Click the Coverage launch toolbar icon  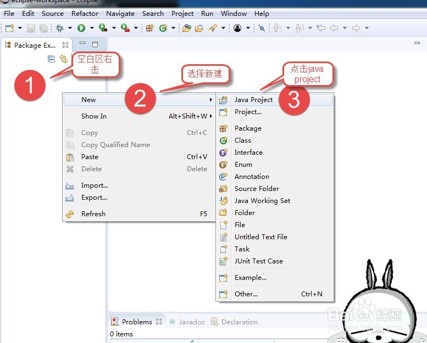[x=103, y=28]
